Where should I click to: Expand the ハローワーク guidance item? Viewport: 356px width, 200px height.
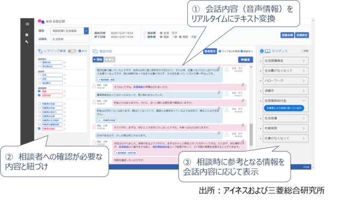point(285,81)
